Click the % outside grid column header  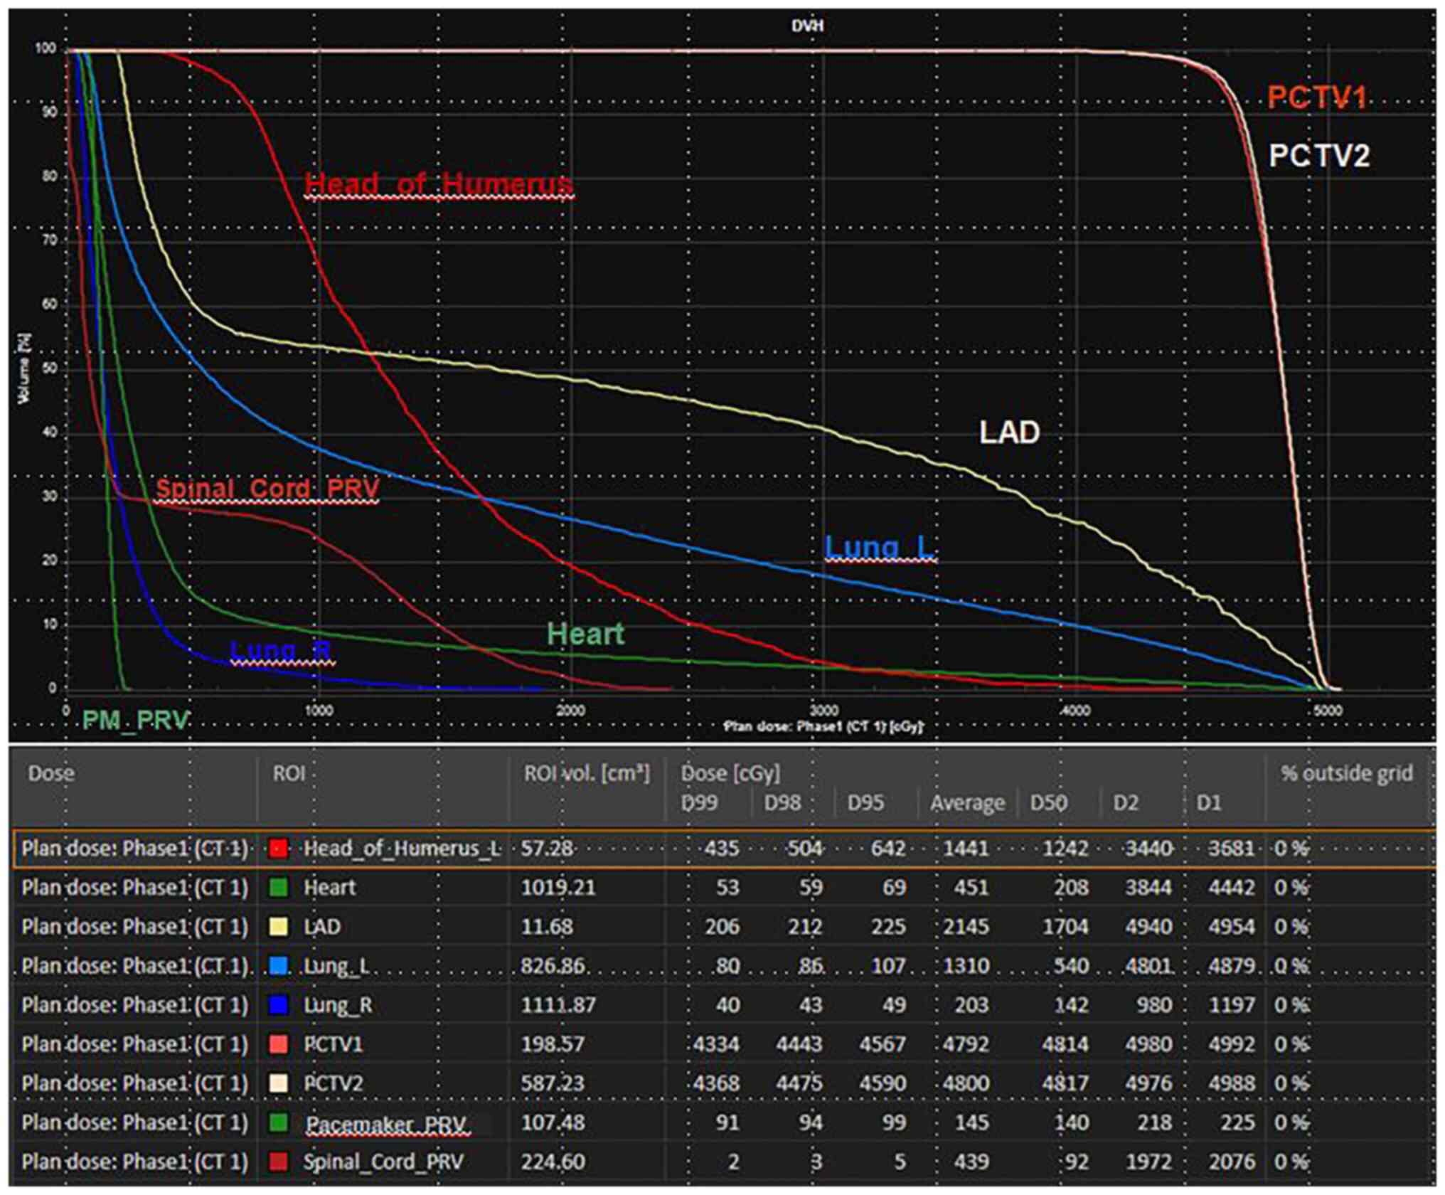1347,774
